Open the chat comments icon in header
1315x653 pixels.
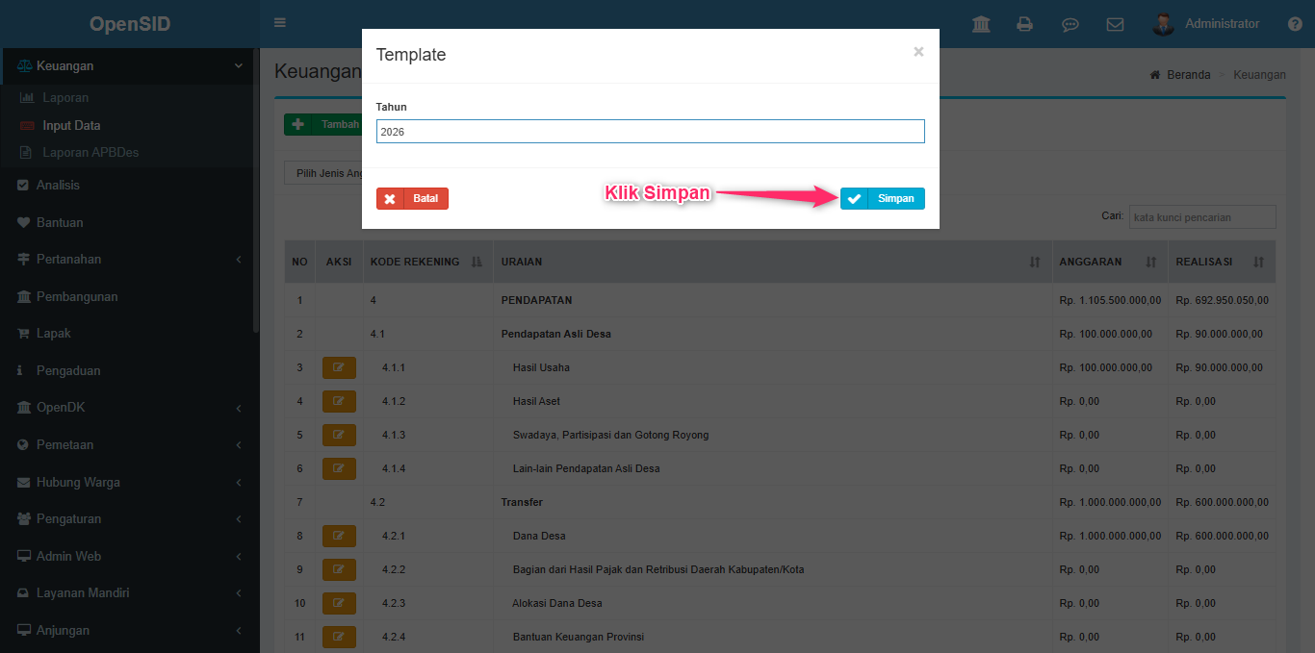[1070, 24]
